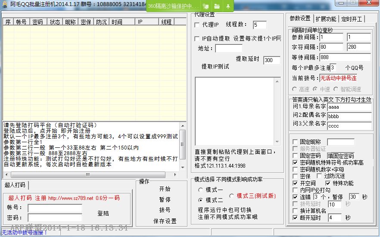This screenshot has width=380, height=237.
Task: Click log horizontal scrollbar right arrow
Action: (x=175, y=175)
